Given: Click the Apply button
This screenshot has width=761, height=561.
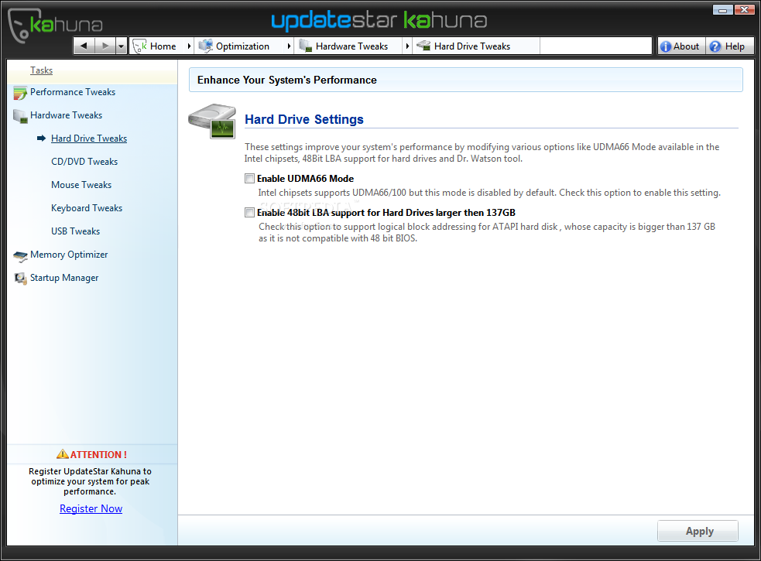Looking at the screenshot, I should pyautogui.click(x=698, y=531).
